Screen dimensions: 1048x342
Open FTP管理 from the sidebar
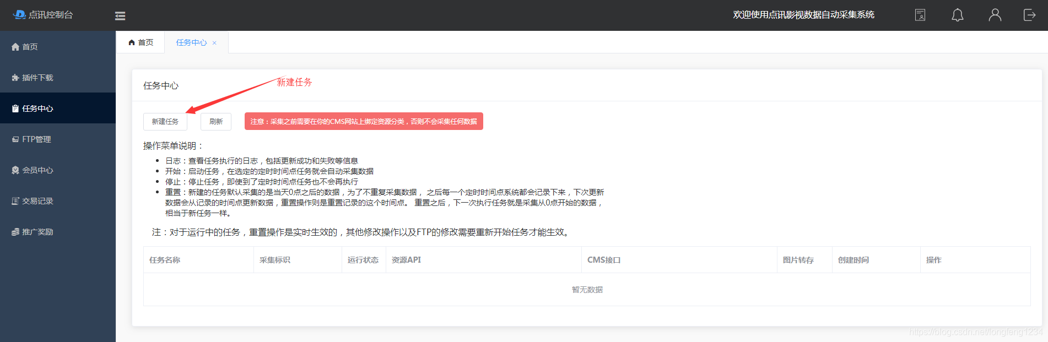36,139
